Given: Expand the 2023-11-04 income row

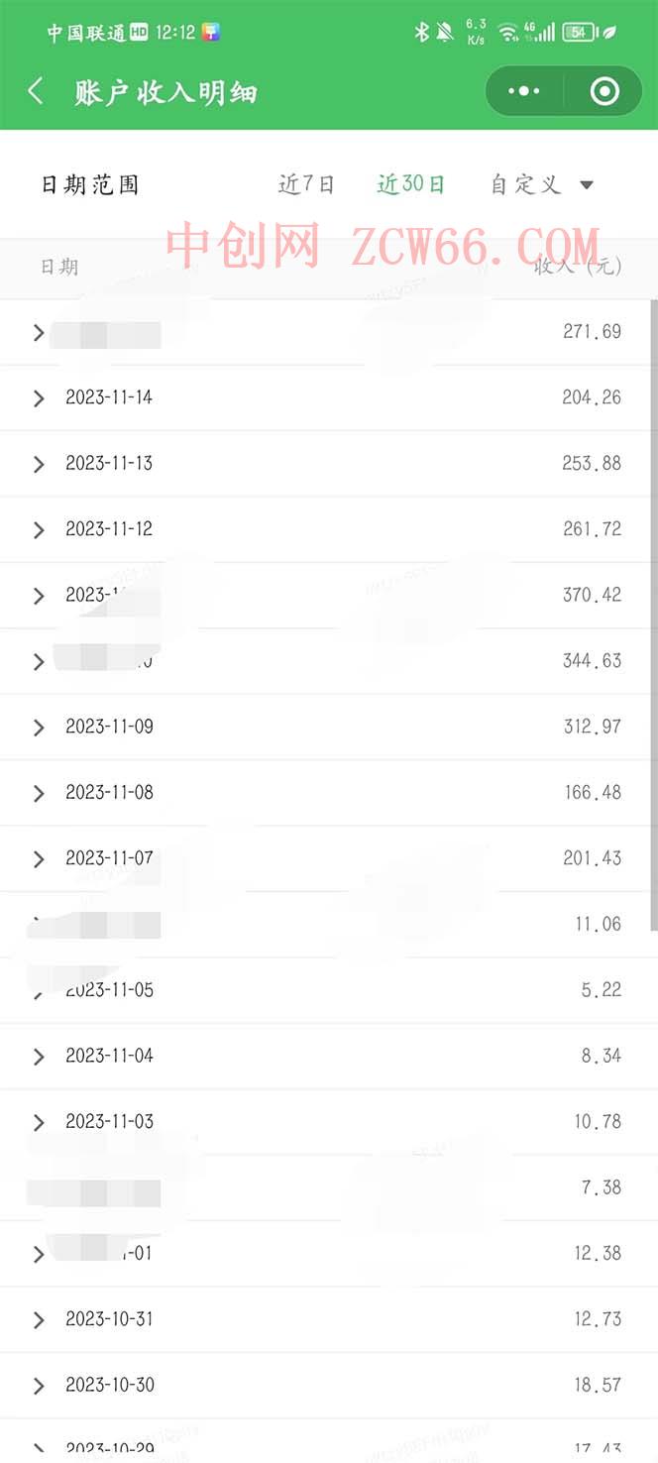Looking at the screenshot, I should 39,1057.
